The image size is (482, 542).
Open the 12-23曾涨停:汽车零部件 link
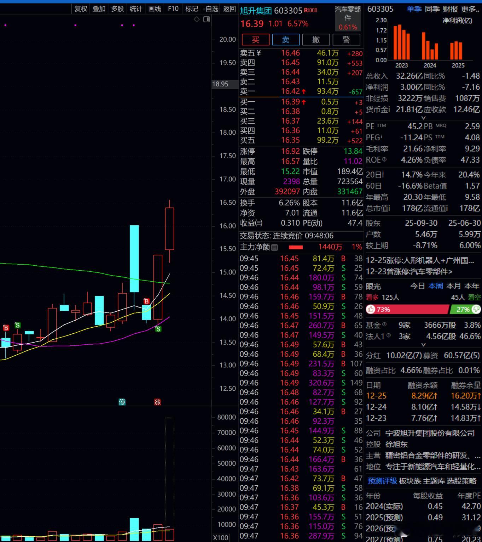pos(409,272)
